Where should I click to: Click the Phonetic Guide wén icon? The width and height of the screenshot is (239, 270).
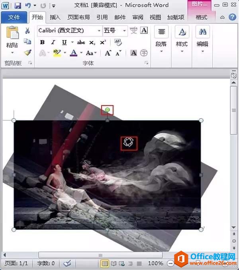[133, 31]
